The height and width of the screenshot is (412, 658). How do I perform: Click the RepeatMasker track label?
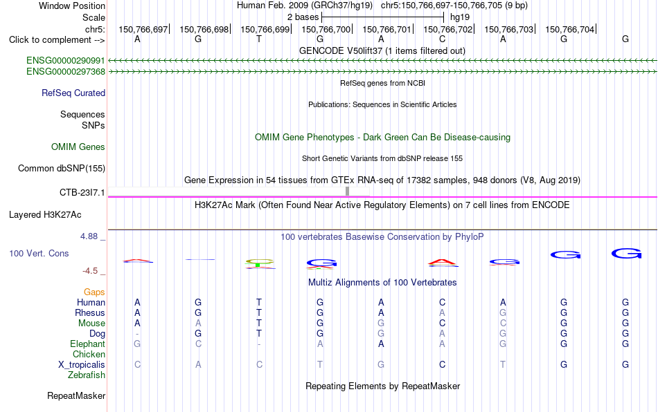76,395
